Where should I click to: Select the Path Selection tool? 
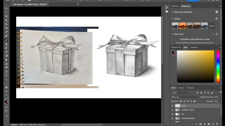(6, 79)
